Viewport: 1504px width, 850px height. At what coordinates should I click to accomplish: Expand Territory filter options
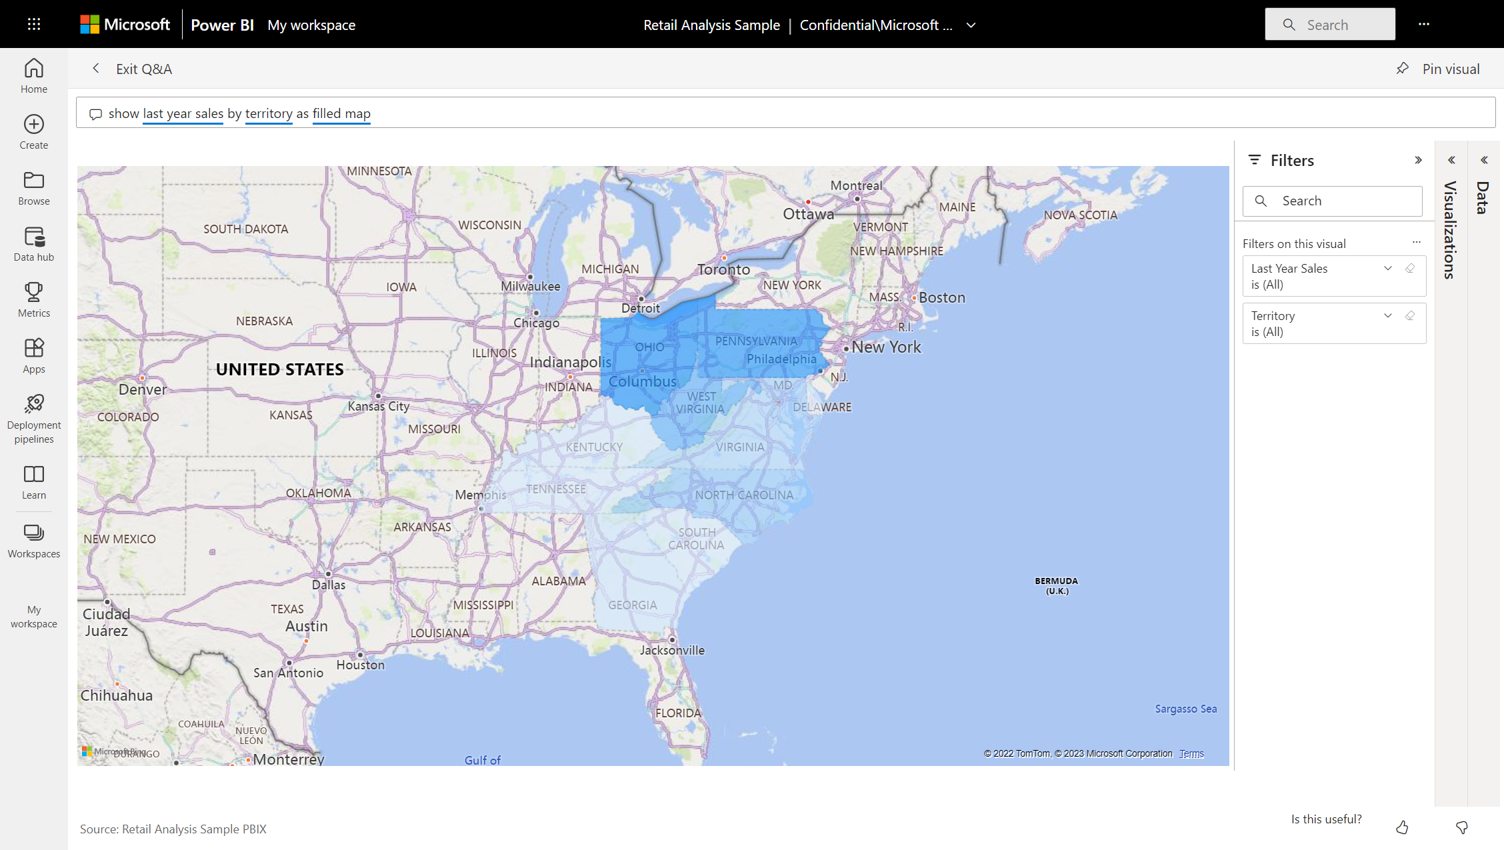tap(1387, 317)
